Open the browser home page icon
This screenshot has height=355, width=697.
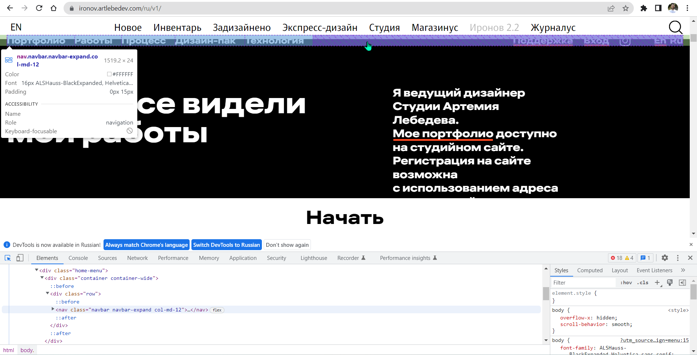coord(53,8)
